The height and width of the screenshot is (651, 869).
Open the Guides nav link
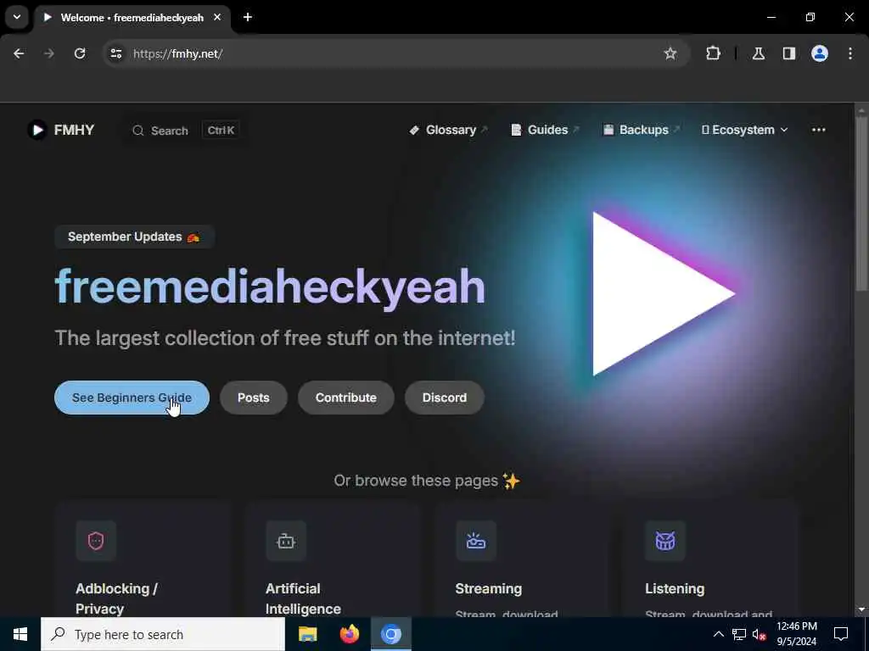(545, 130)
